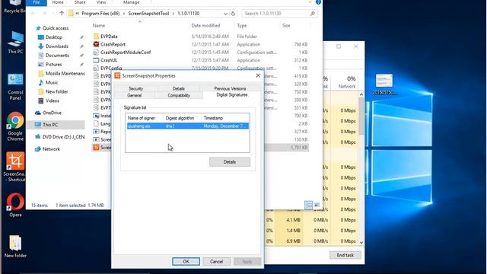Open the Recycle Bin desktop icon

pyautogui.click(x=15, y=7)
